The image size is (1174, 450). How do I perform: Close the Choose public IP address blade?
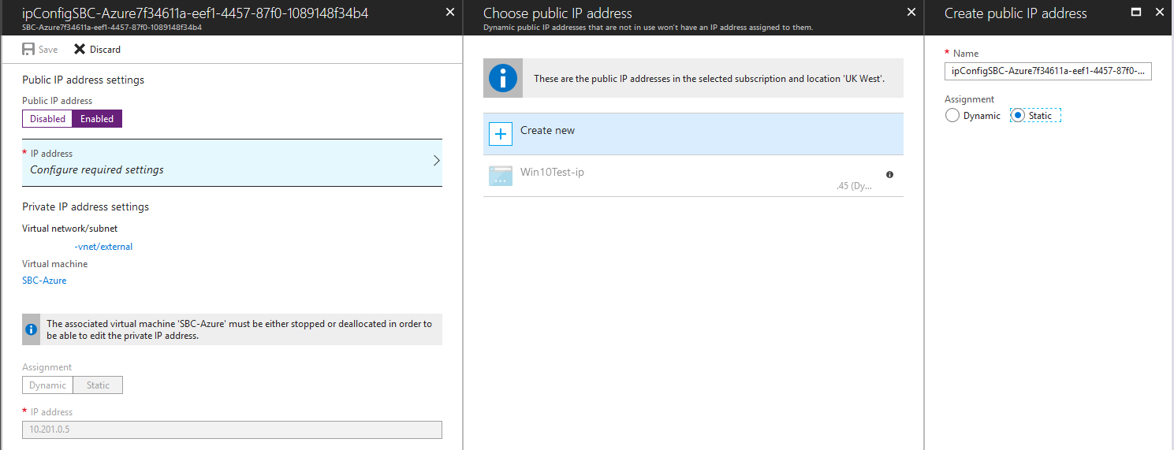pos(911,12)
